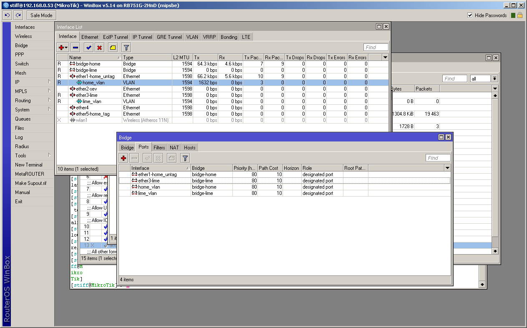The width and height of the screenshot is (527, 328).
Task: Click red plus add icon in Bridge Ports
Action: pos(124,158)
